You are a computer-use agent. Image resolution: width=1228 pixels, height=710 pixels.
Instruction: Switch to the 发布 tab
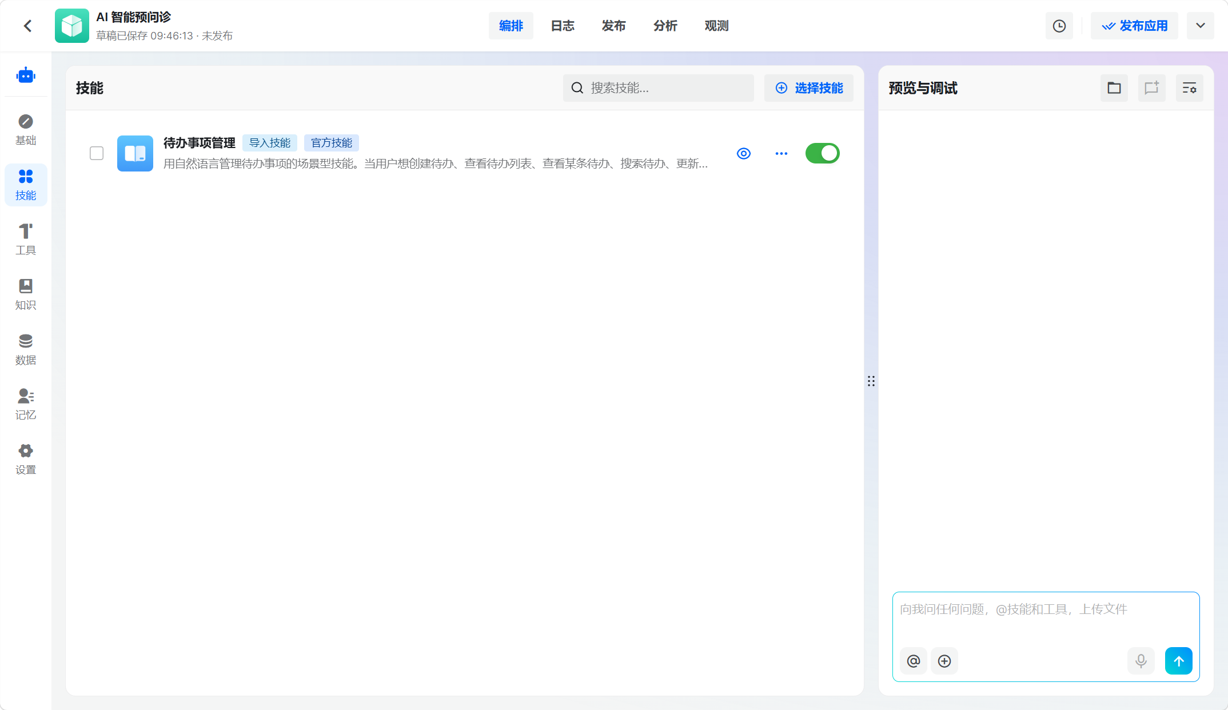coord(614,26)
